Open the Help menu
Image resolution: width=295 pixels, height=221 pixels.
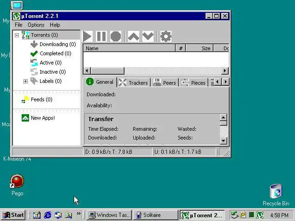tap(55, 25)
